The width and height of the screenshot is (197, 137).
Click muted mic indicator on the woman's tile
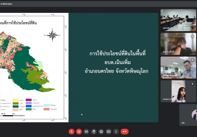193,84
